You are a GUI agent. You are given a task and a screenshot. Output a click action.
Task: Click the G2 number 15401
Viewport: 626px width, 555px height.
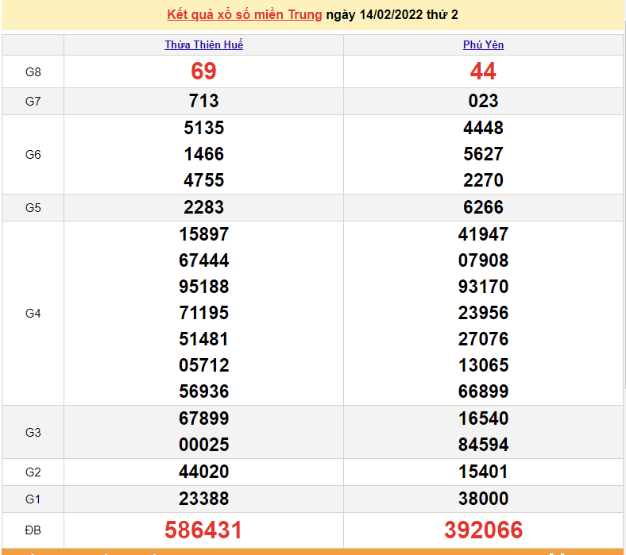point(483,472)
